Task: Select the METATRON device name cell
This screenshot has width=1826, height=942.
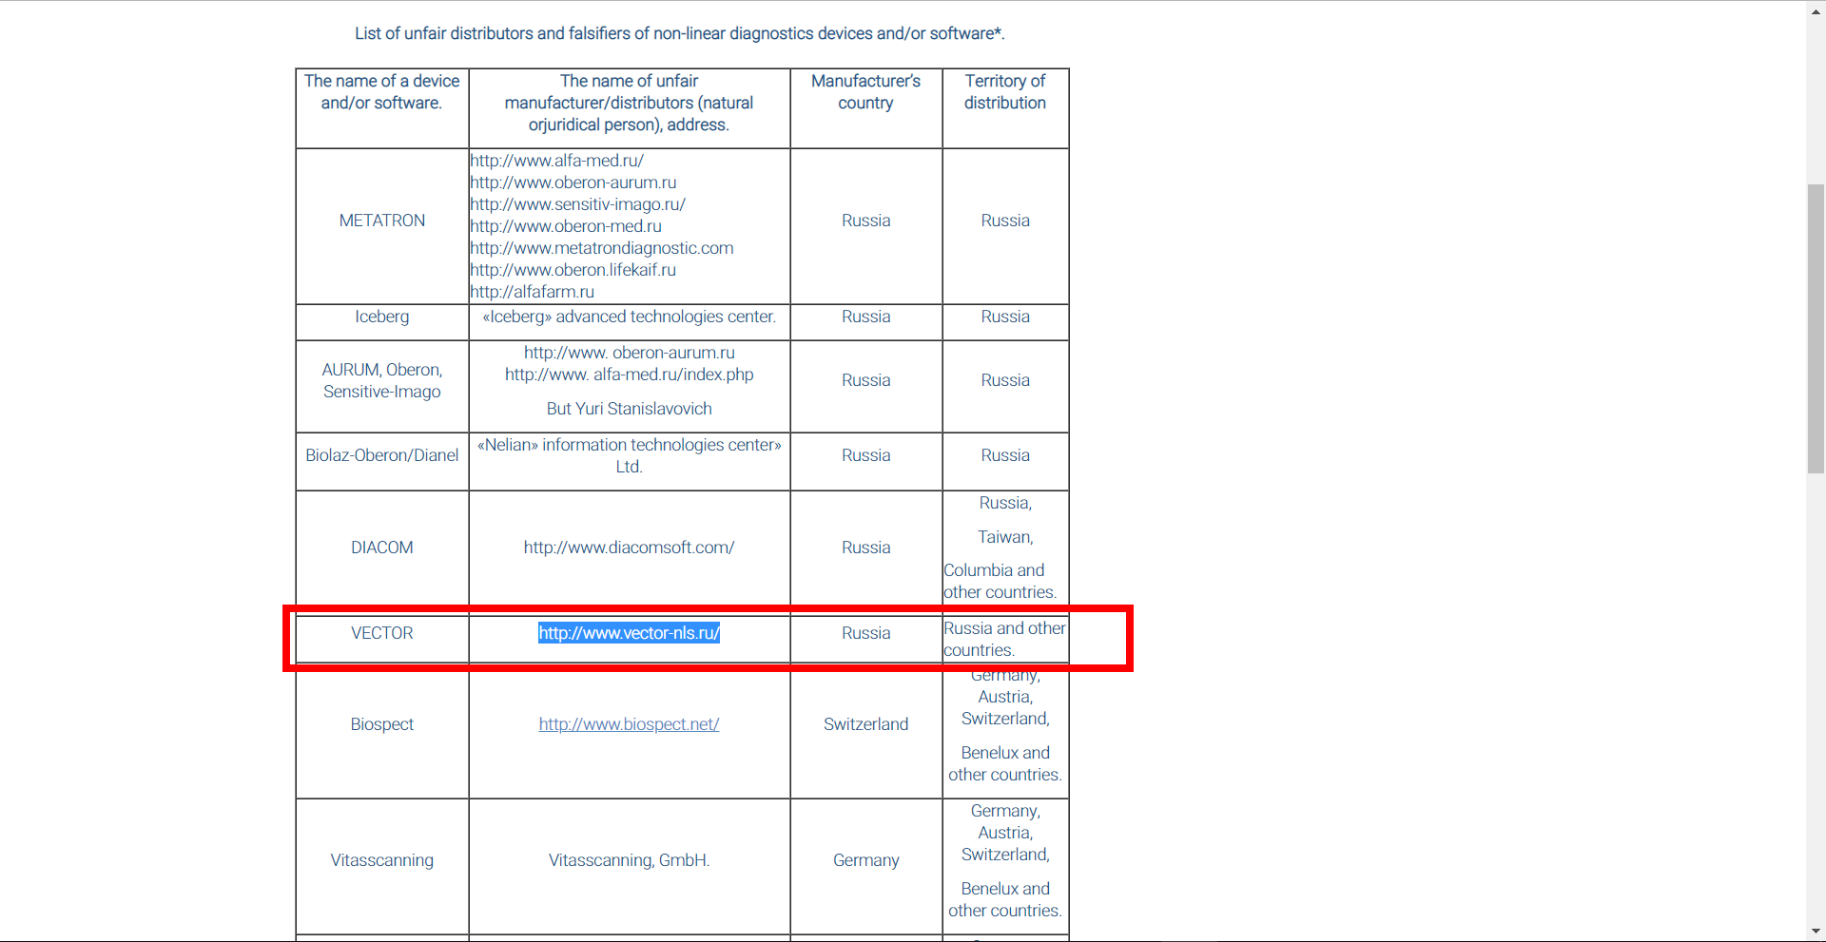Action: (381, 221)
